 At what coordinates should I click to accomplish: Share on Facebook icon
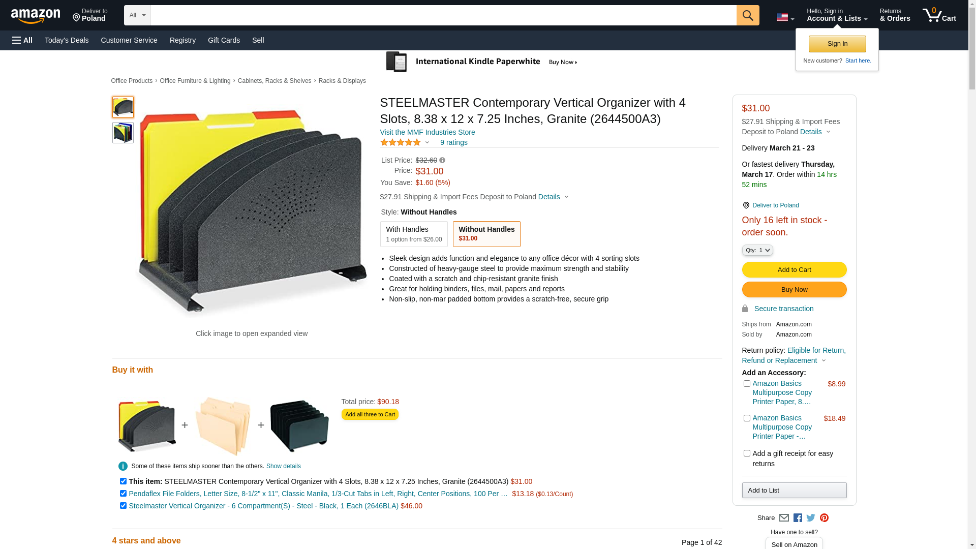click(798, 518)
